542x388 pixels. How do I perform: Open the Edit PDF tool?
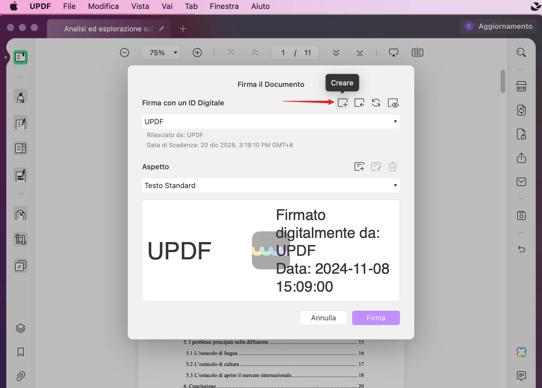pos(21,122)
